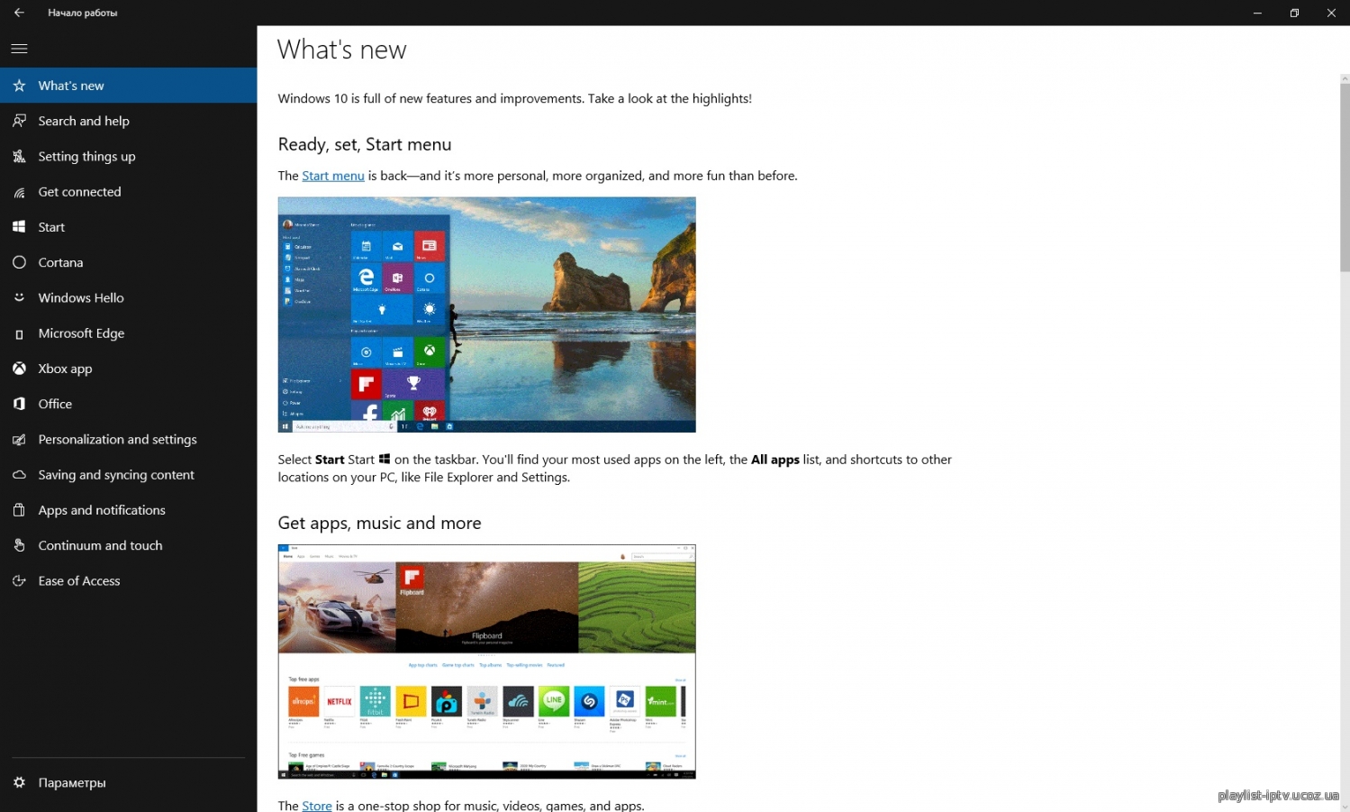
Task: Click the Start menu screenshot image
Action: pyautogui.click(x=486, y=315)
